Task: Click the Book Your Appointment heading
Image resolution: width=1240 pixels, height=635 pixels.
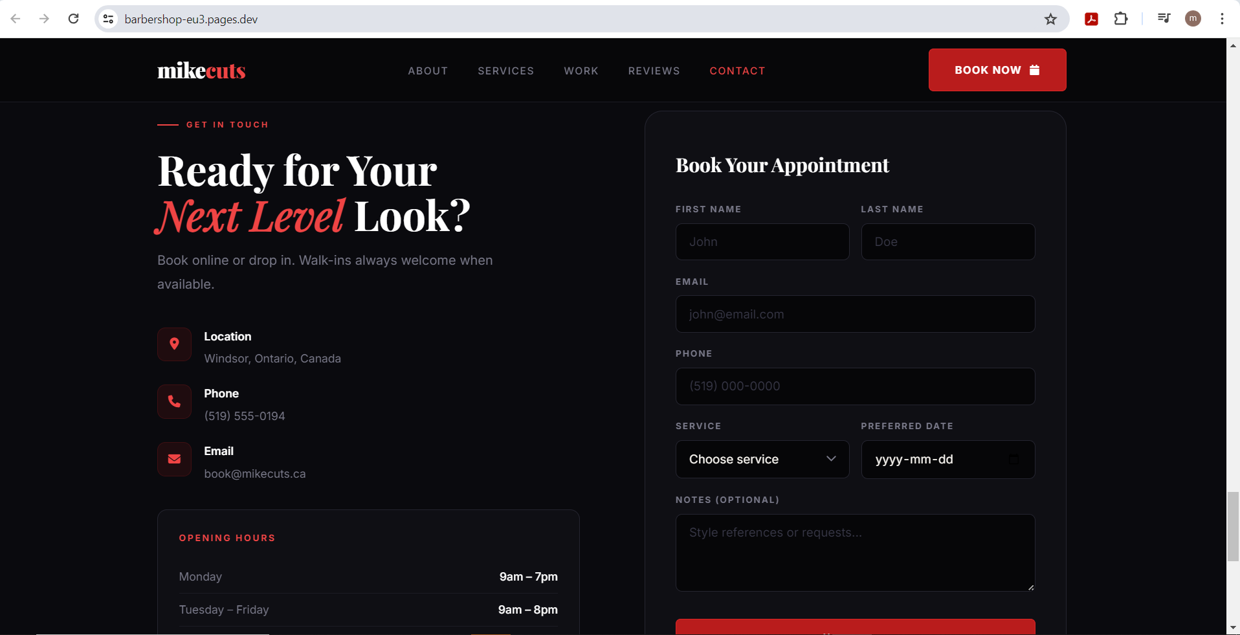Action: point(782,165)
